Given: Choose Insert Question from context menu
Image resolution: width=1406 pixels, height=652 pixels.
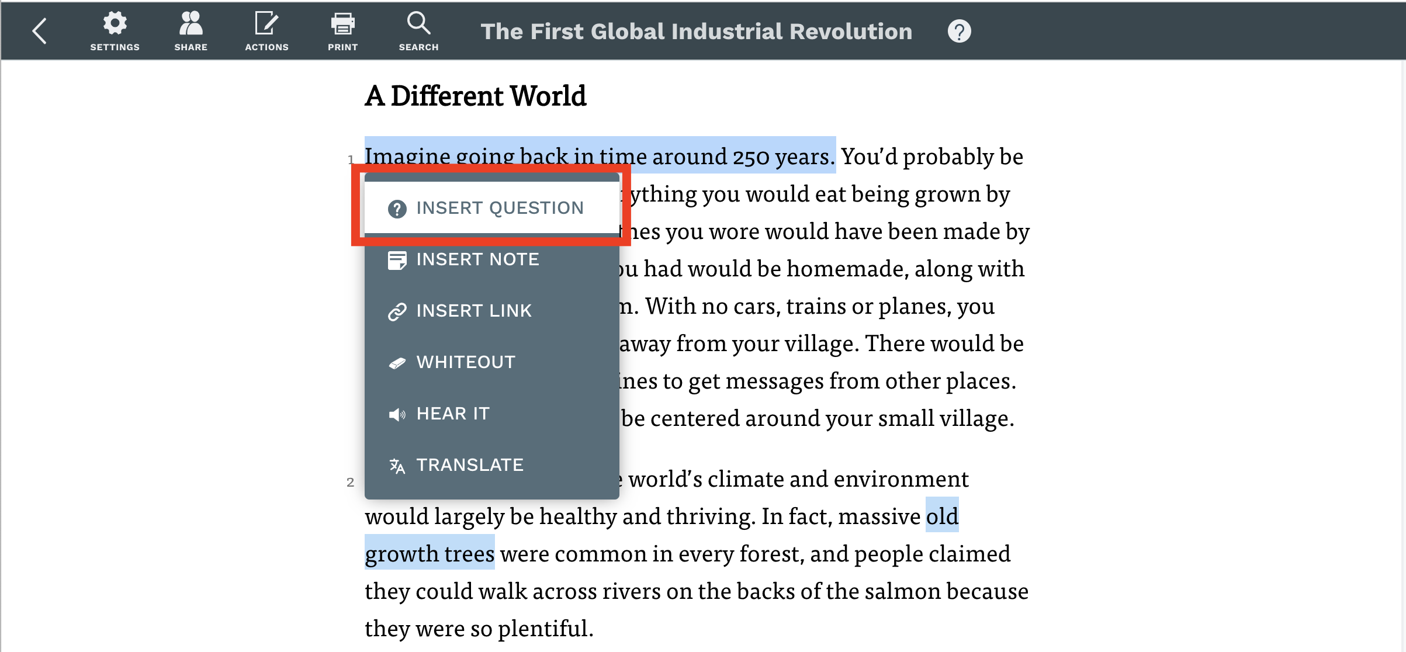Looking at the screenshot, I should 491,208.
